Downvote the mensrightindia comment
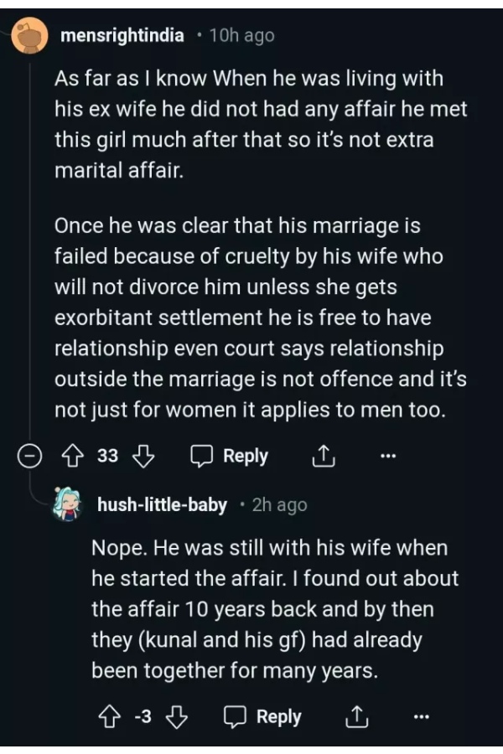 (145, 457)
